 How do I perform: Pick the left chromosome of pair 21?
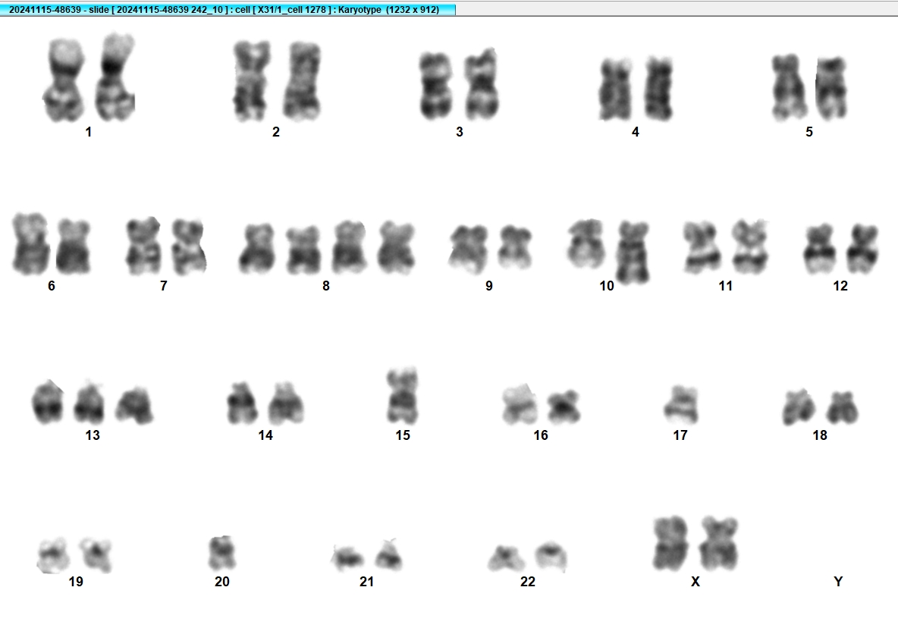point(347,558)
